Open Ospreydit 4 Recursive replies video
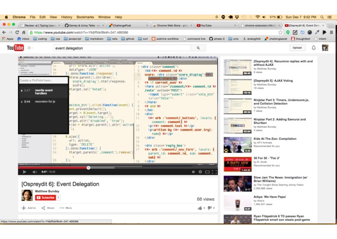Viewport: 337px width, 239px height. coord(283,63)
